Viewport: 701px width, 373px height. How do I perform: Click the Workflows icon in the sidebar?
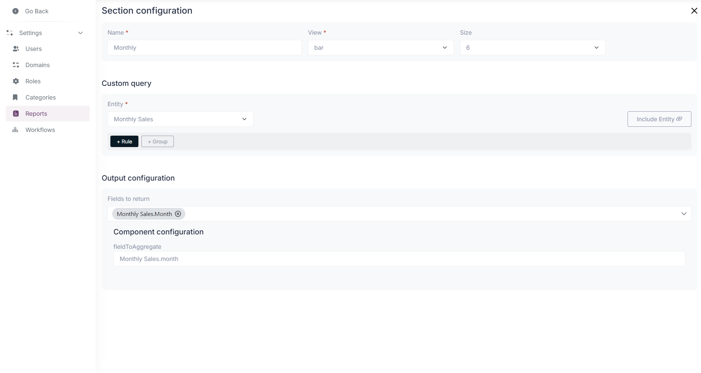[16, 130]
